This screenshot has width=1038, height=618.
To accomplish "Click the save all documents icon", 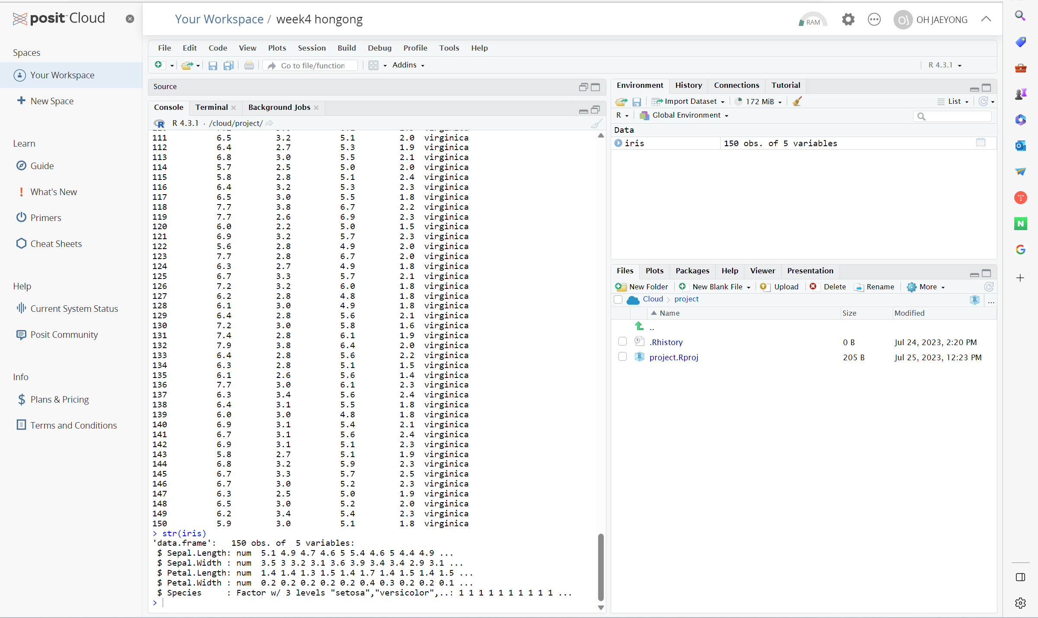I will 228,65.
